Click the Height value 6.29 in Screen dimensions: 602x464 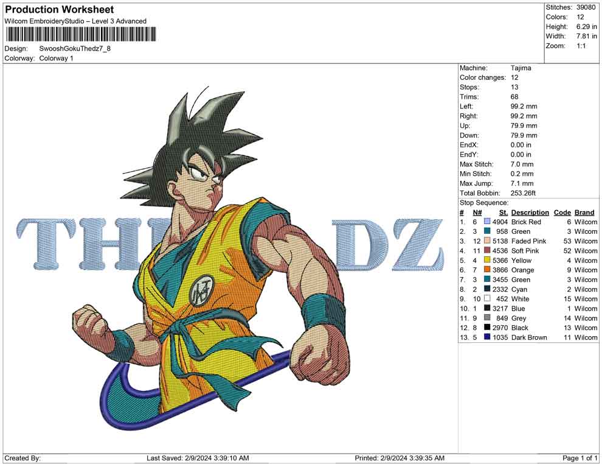[587, 27]
